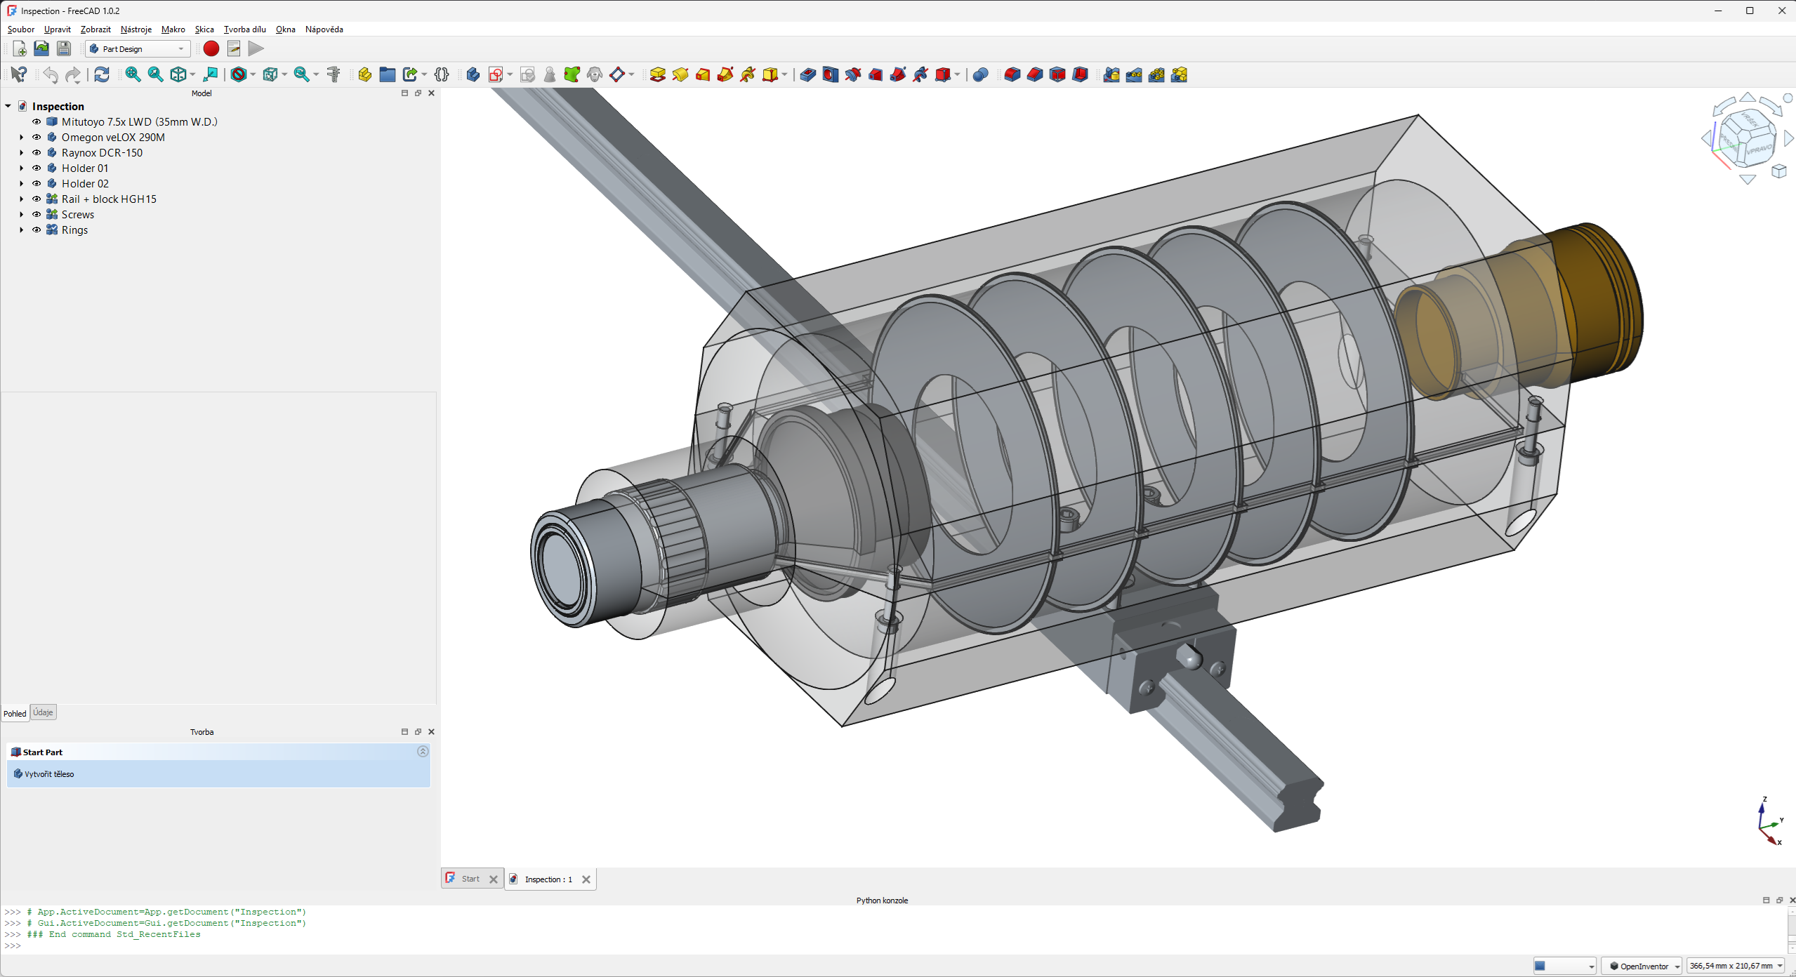Click the Boolean operation spheres icon
The image size is (1796, 977).
click(x=981, y=74)
